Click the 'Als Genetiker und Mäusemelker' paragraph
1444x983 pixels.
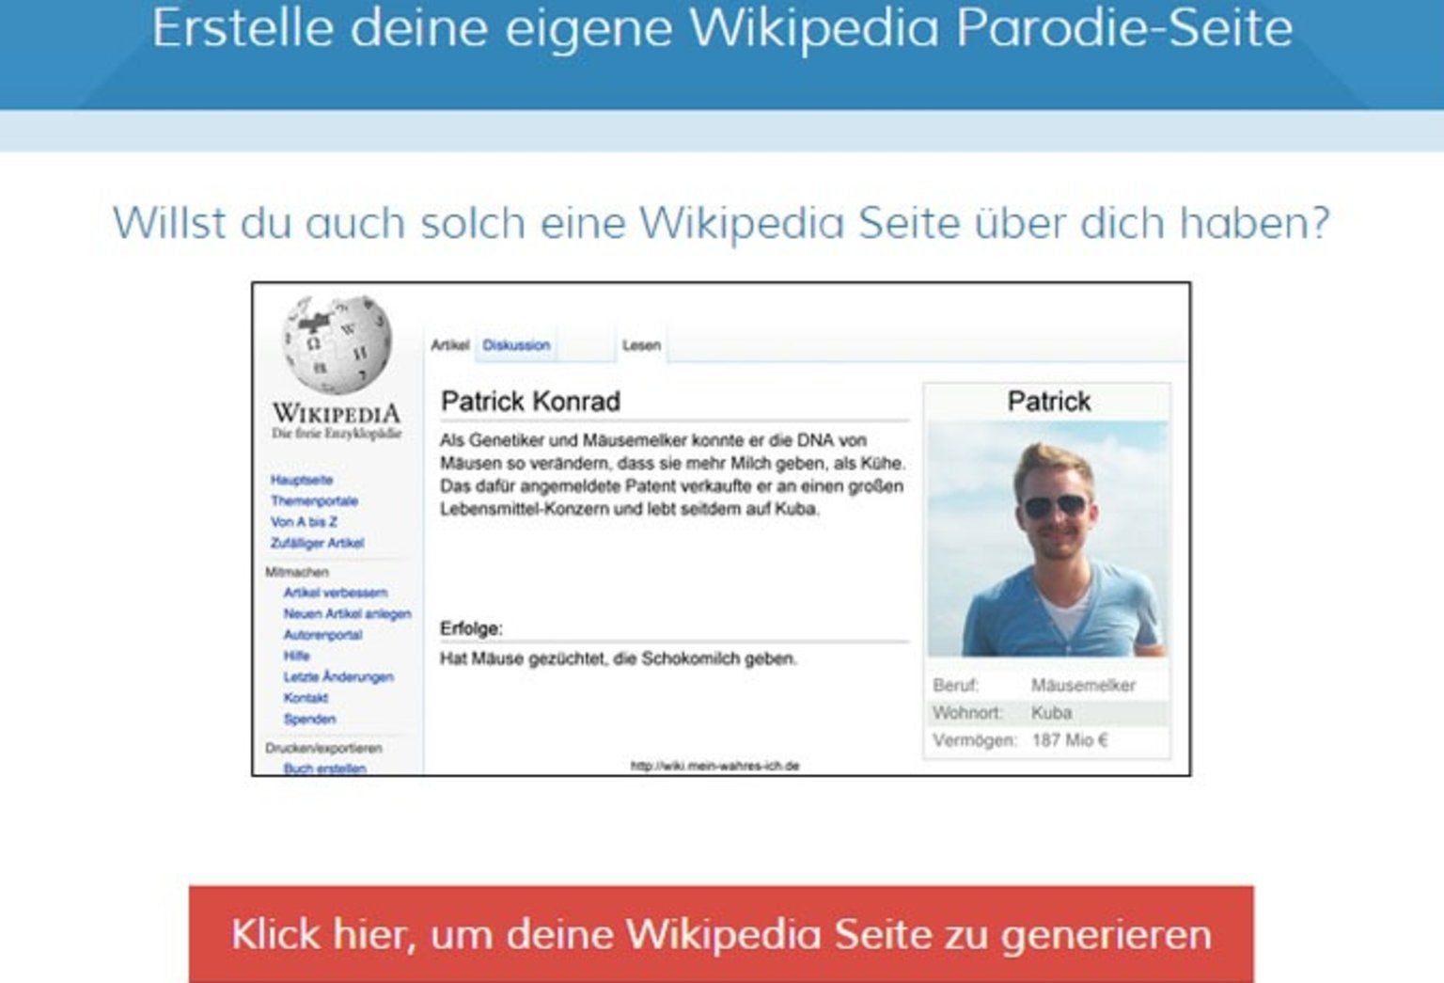(672, 474)
